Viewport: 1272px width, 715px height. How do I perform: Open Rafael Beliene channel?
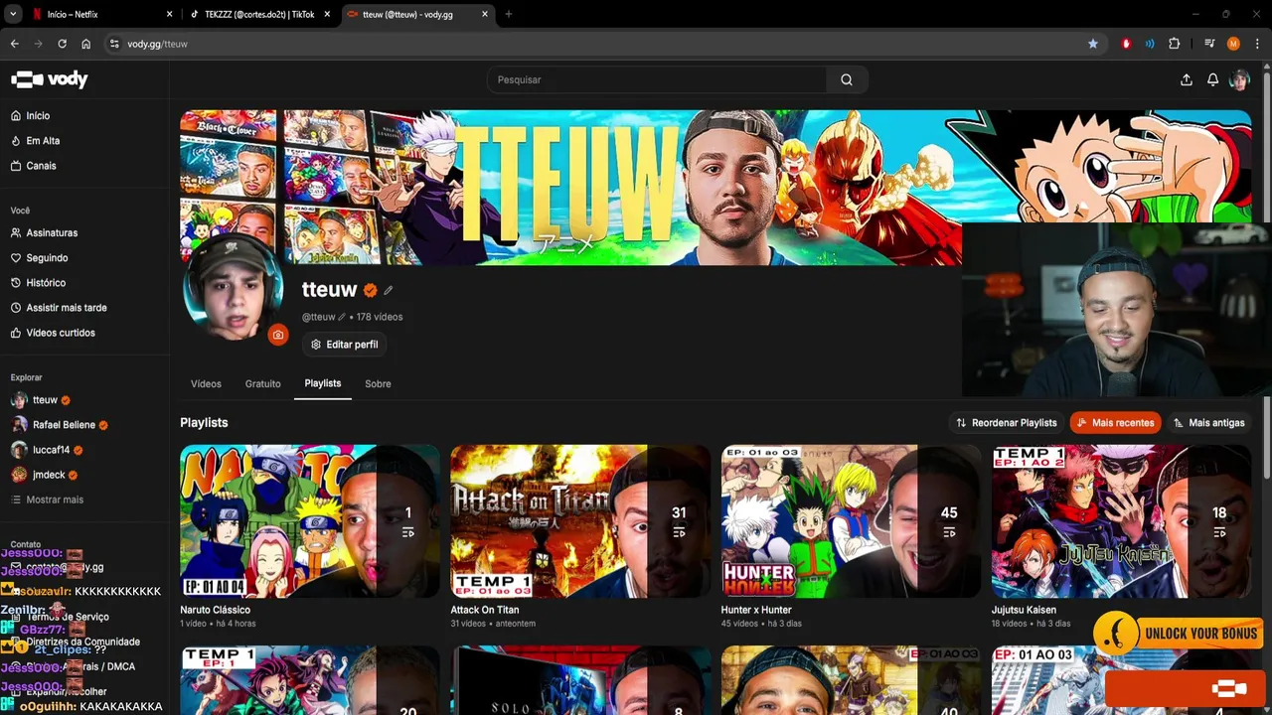click(x=60, y=425)
